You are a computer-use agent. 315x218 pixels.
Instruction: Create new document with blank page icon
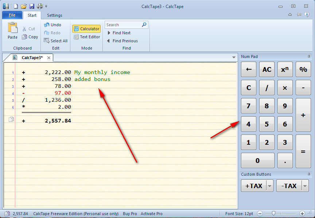point(16,6)
